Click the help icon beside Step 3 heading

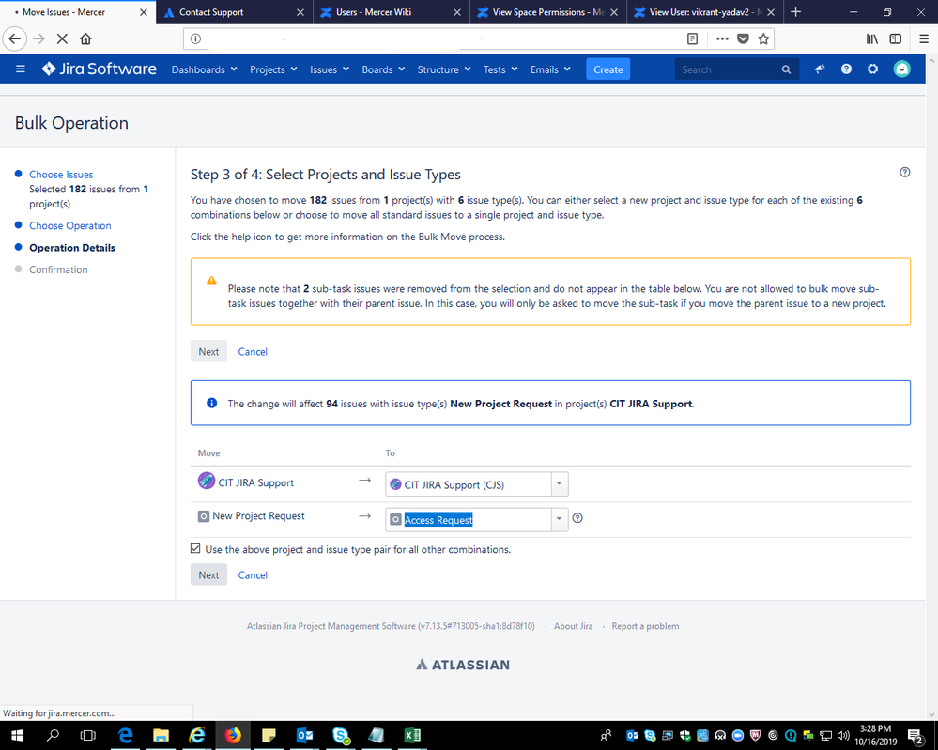pos(904,173)
